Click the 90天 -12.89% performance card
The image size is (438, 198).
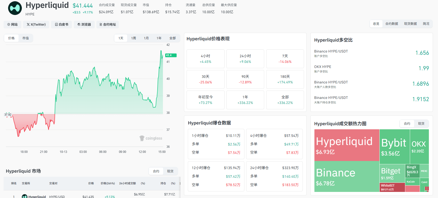(245, 79)
